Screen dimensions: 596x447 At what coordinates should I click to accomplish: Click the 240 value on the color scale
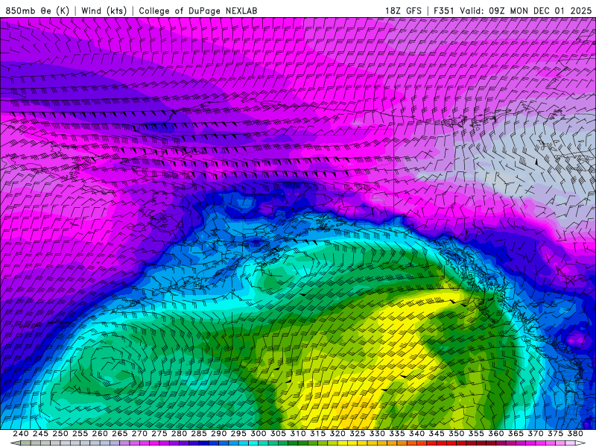[21, 434]
